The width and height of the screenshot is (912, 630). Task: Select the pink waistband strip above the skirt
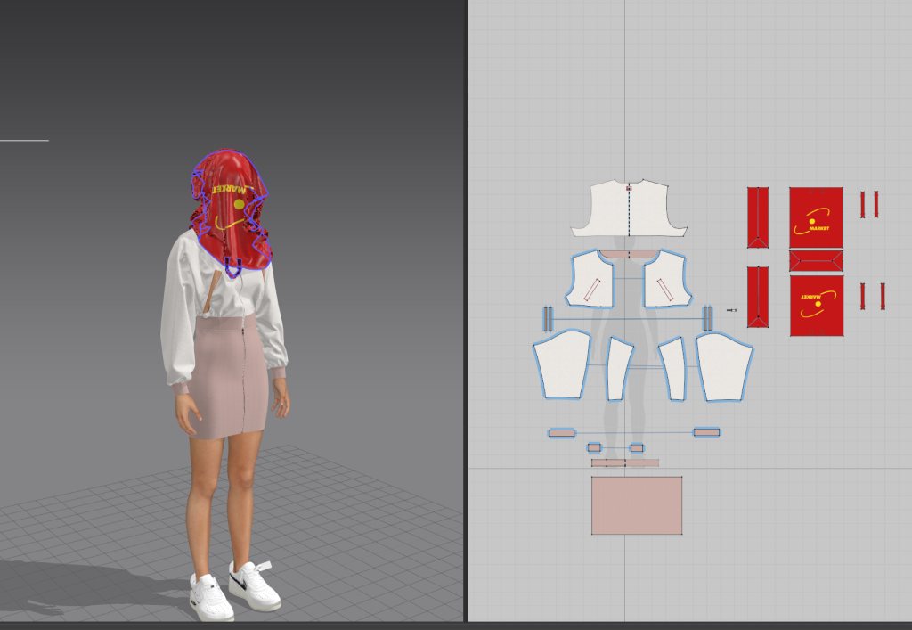tap(625, 463)
